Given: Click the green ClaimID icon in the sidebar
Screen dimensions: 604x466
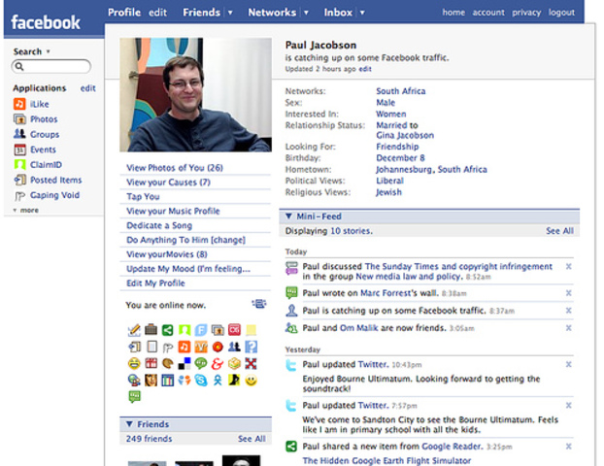Looking at the screenshot, I should pos(19,164).
